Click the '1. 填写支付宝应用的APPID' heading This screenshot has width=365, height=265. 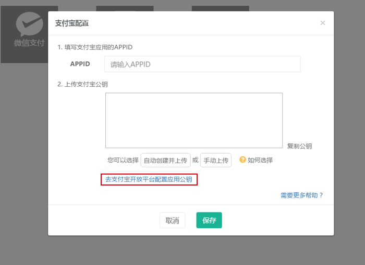pyautogui.click(x=95, y=47)
